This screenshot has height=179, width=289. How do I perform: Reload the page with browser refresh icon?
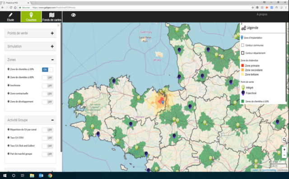(11, 8)
